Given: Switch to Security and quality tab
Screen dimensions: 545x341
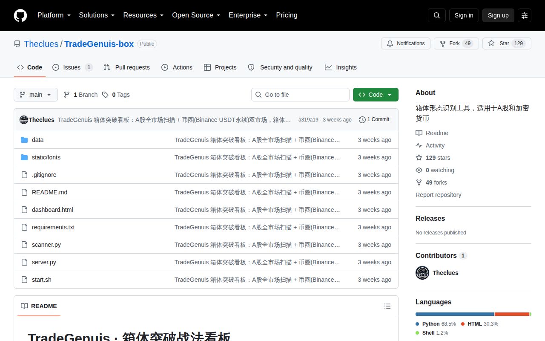Looking at the screenshot, I should click(x=280, y=67).
